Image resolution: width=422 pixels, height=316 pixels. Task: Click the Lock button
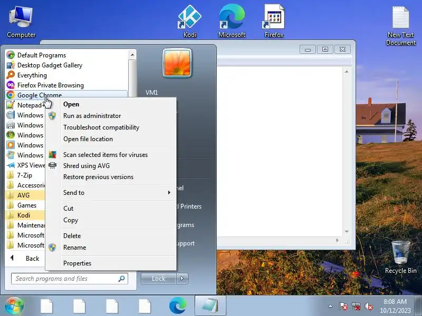pyautogui.click(x=159, y=279)
